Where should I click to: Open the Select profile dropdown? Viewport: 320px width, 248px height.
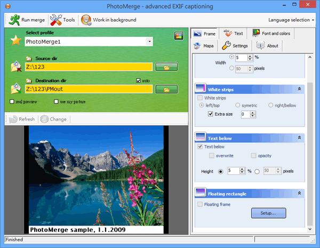[149, 41]
